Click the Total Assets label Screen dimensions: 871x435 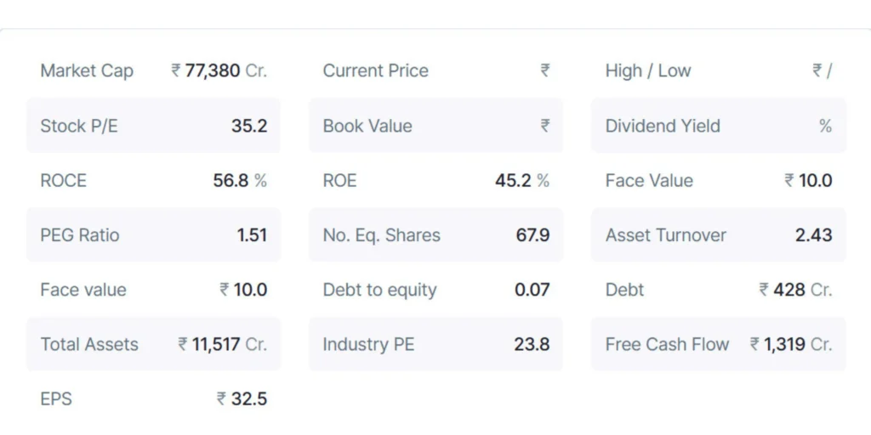pos(89,344)
